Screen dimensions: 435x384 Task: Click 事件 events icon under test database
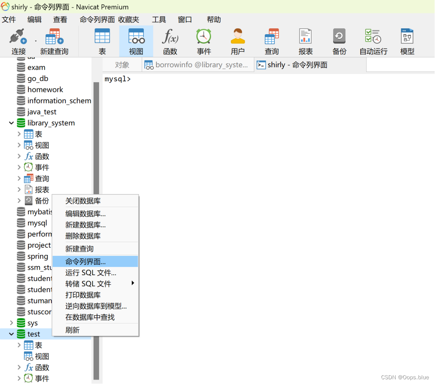(x=28, y=378)
